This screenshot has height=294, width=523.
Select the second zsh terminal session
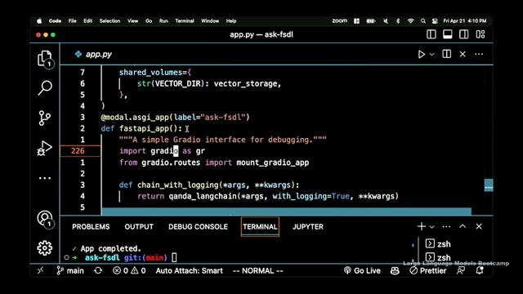click(438, 257)
